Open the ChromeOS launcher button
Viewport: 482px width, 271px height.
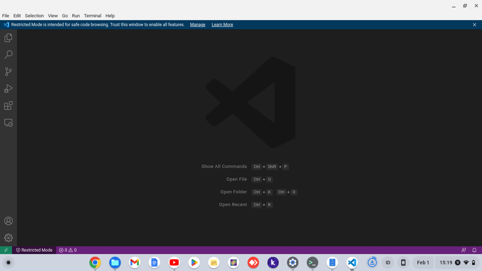8,263
